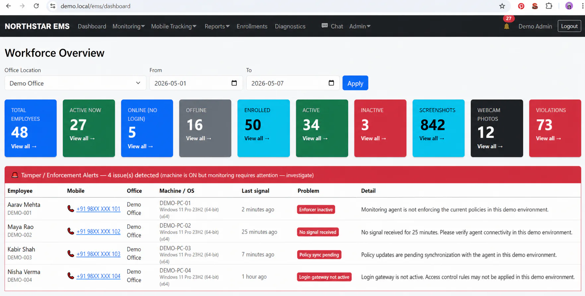Viewport: 585px width, 296px height.
Task: Click the Logout button
Action: point(569,26)
